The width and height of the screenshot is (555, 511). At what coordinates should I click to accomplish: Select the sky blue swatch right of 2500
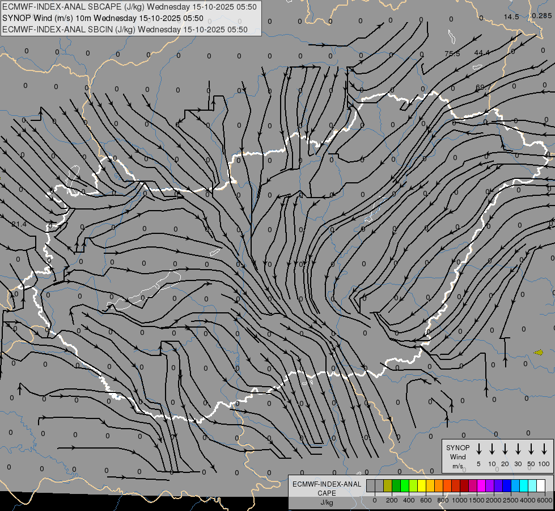pyautogui.click(x=515, y=485)
